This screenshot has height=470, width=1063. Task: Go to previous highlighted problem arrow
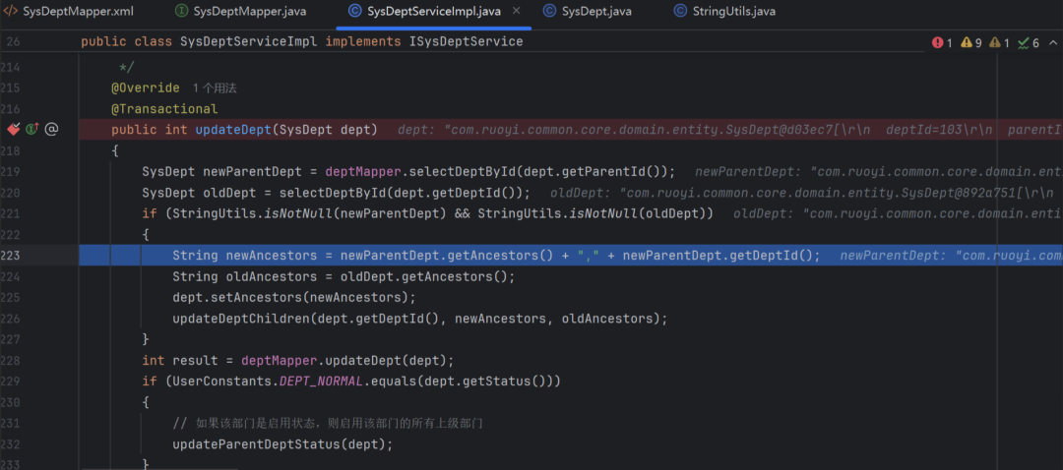(x=1053, y=42)
